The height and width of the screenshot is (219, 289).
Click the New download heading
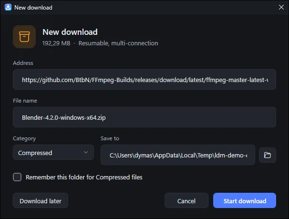pos(70,32)
